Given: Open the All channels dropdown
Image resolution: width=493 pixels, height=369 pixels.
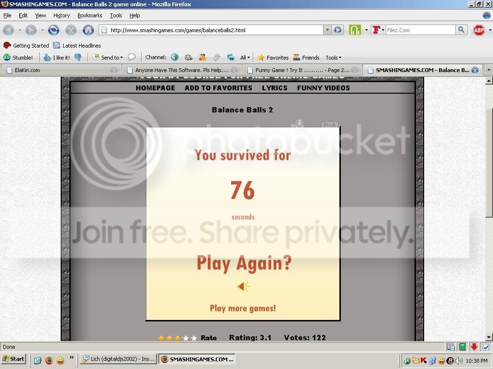Looking at the screenshot, I should click(245, 58).
